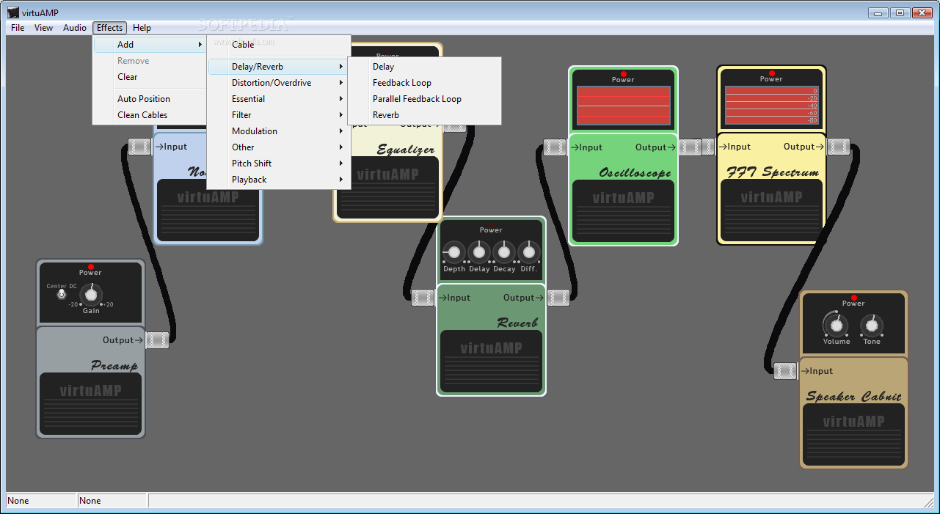Select Clean Cables menu entry

pyautogui.click(x=150, y=115)
